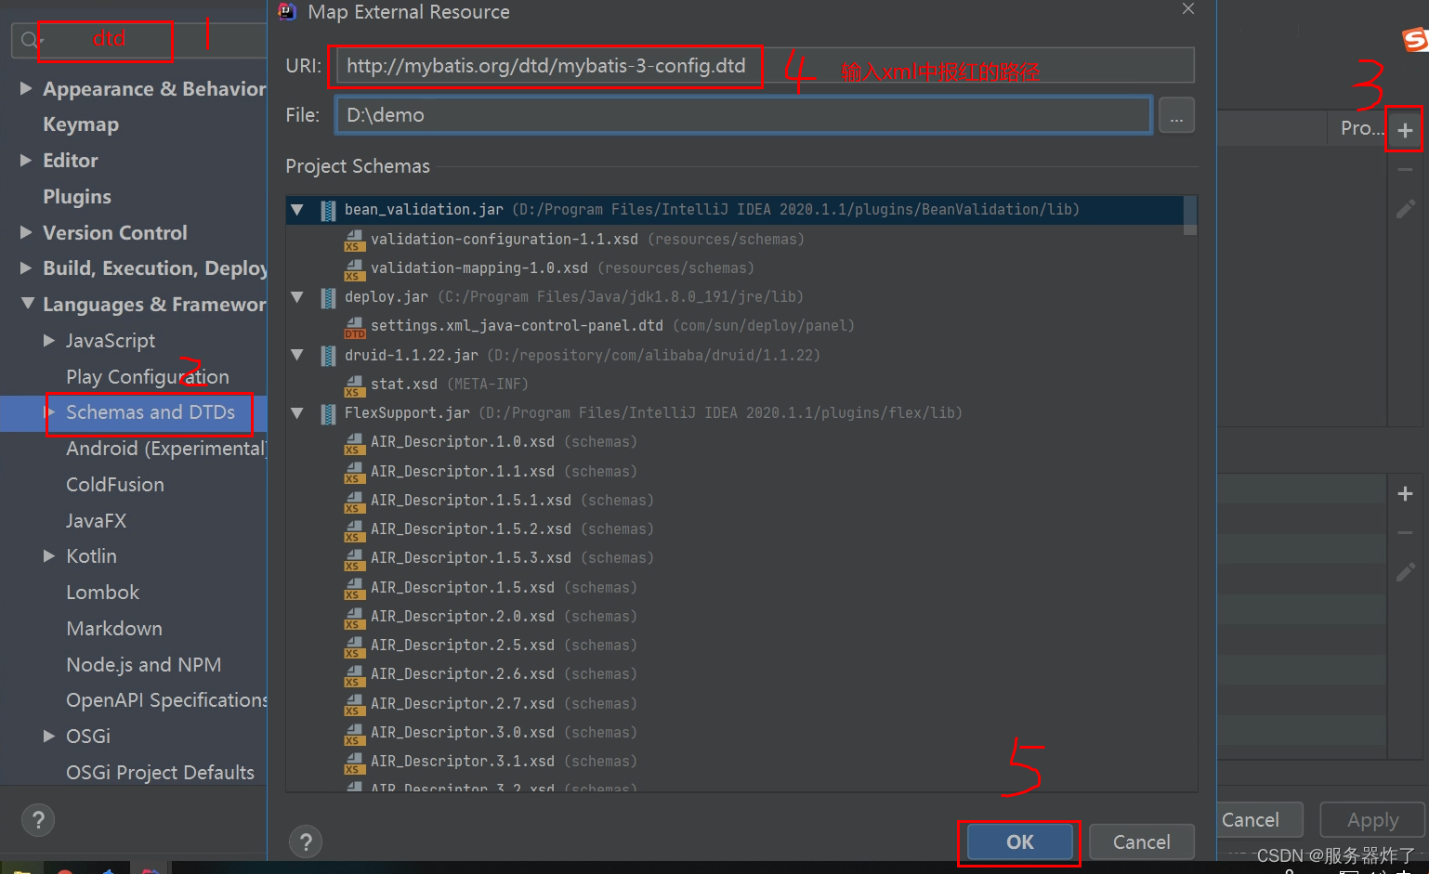Image resolution: width=1429 pixels, height=874 pixels.
Task: Open help in Map External Resource dialog
Action: [306, 842]
